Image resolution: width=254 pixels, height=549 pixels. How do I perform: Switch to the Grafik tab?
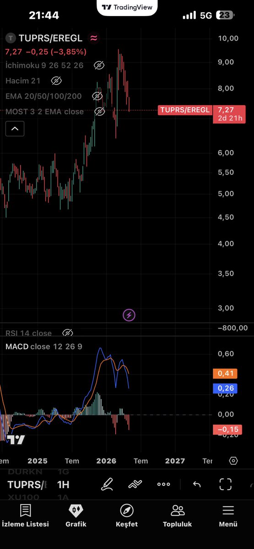76,516
